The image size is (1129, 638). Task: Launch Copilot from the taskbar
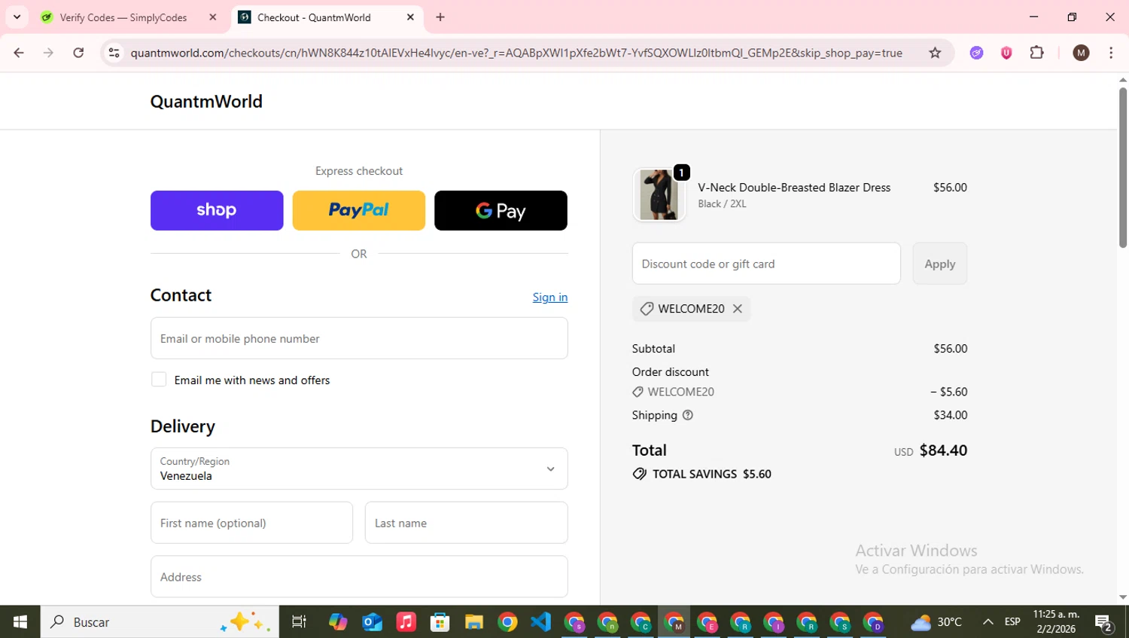[338, 622]
